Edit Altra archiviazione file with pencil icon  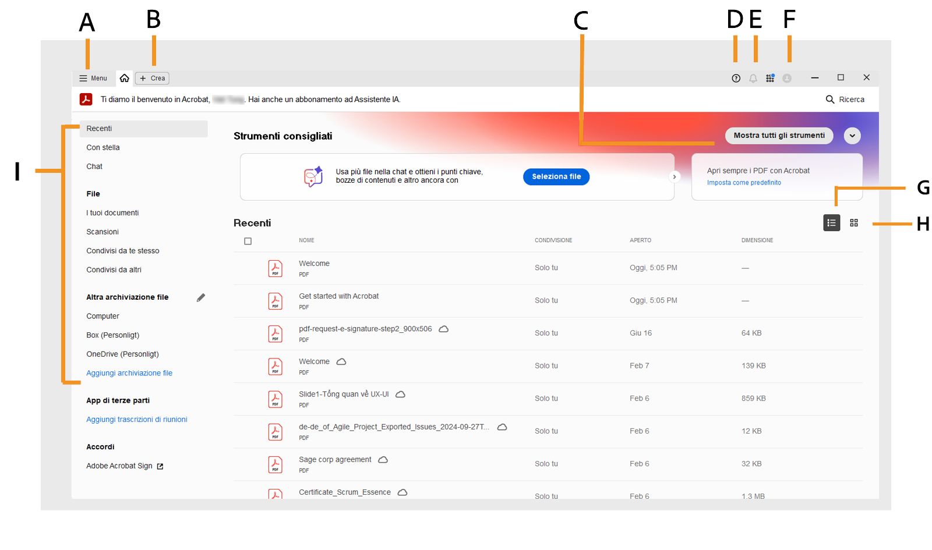point(200,297)
